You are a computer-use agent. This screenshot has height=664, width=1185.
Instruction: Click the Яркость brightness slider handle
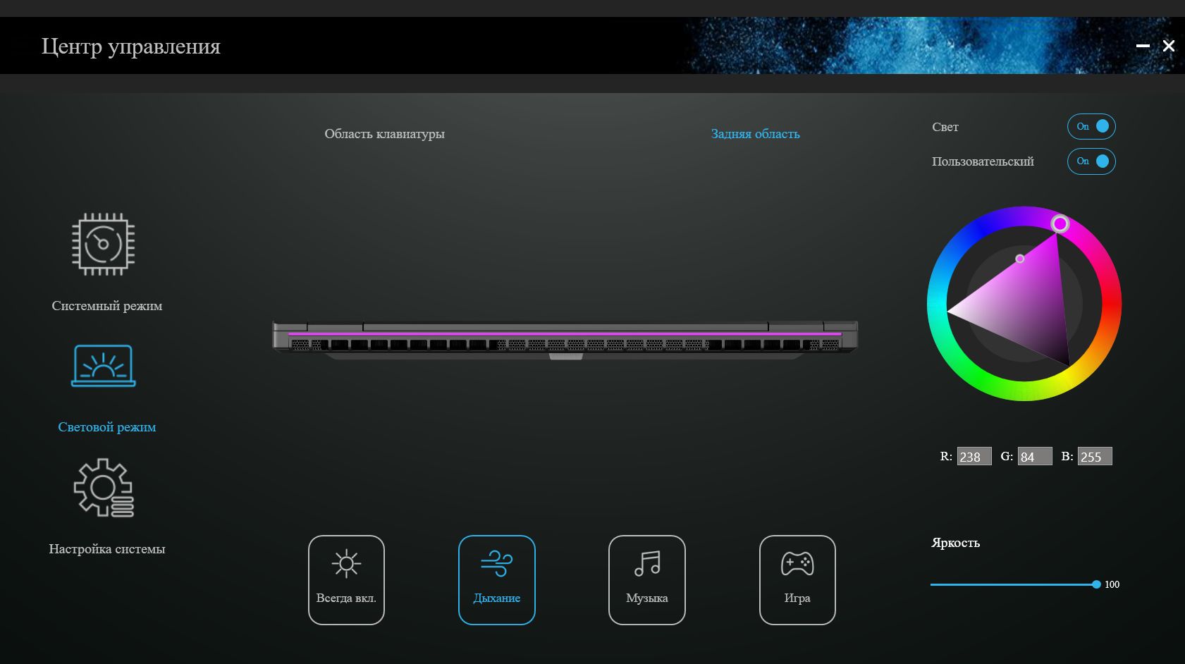pyautogui.click(x=1096, y=584)
